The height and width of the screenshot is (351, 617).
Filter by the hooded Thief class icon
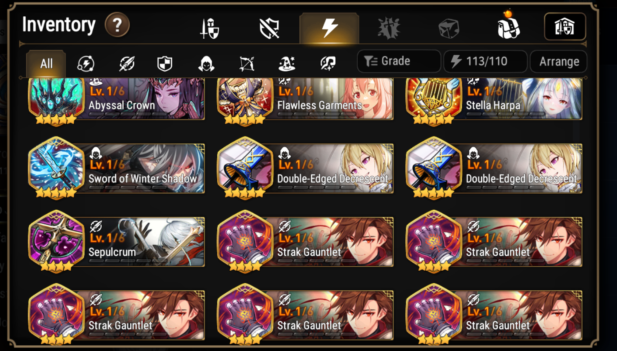[206, 64]
